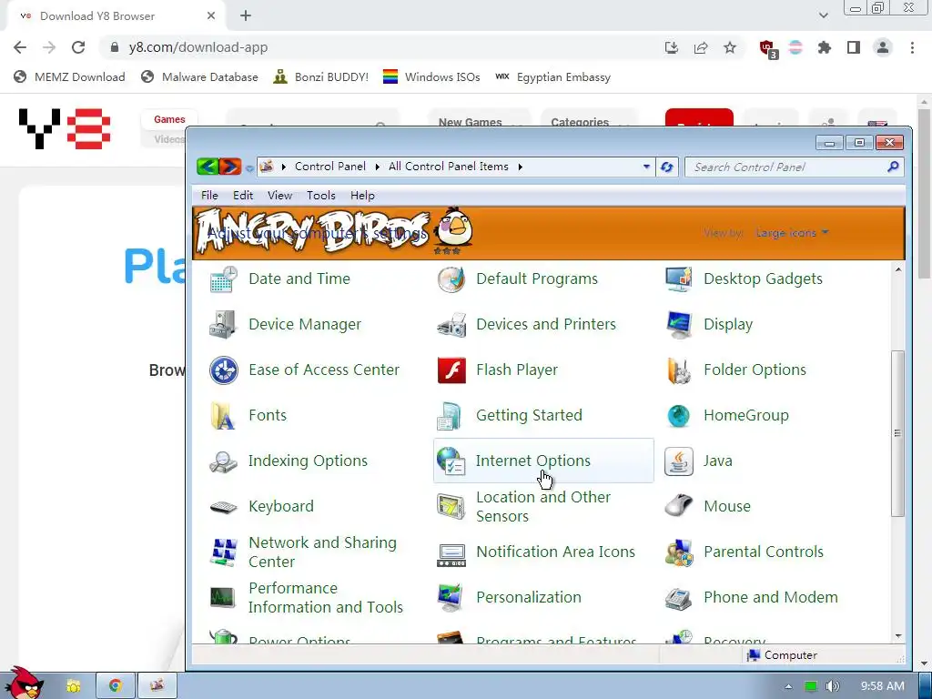Click the taskbar clock showing 9:58 AM
Screen dimensions: 932x699
coord(883,686)
